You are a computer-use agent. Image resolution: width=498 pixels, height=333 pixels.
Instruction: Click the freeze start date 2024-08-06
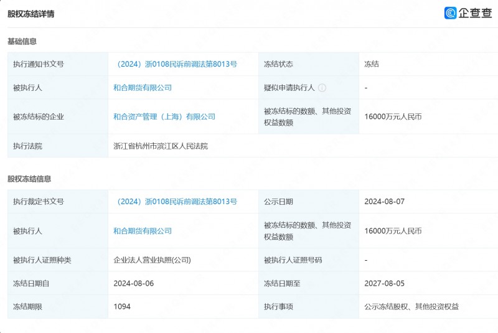pos(133,283)
